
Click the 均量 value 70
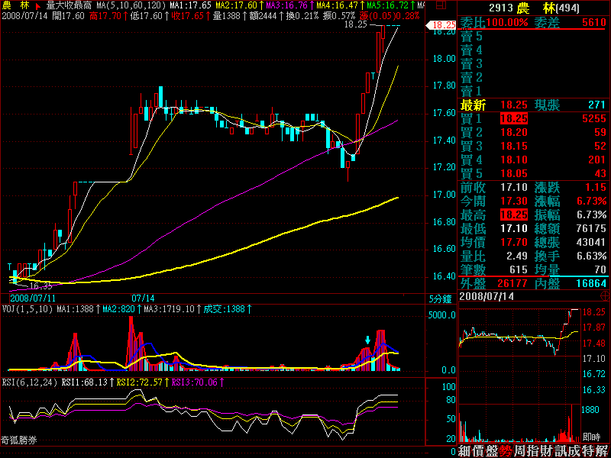click(600, 269)
